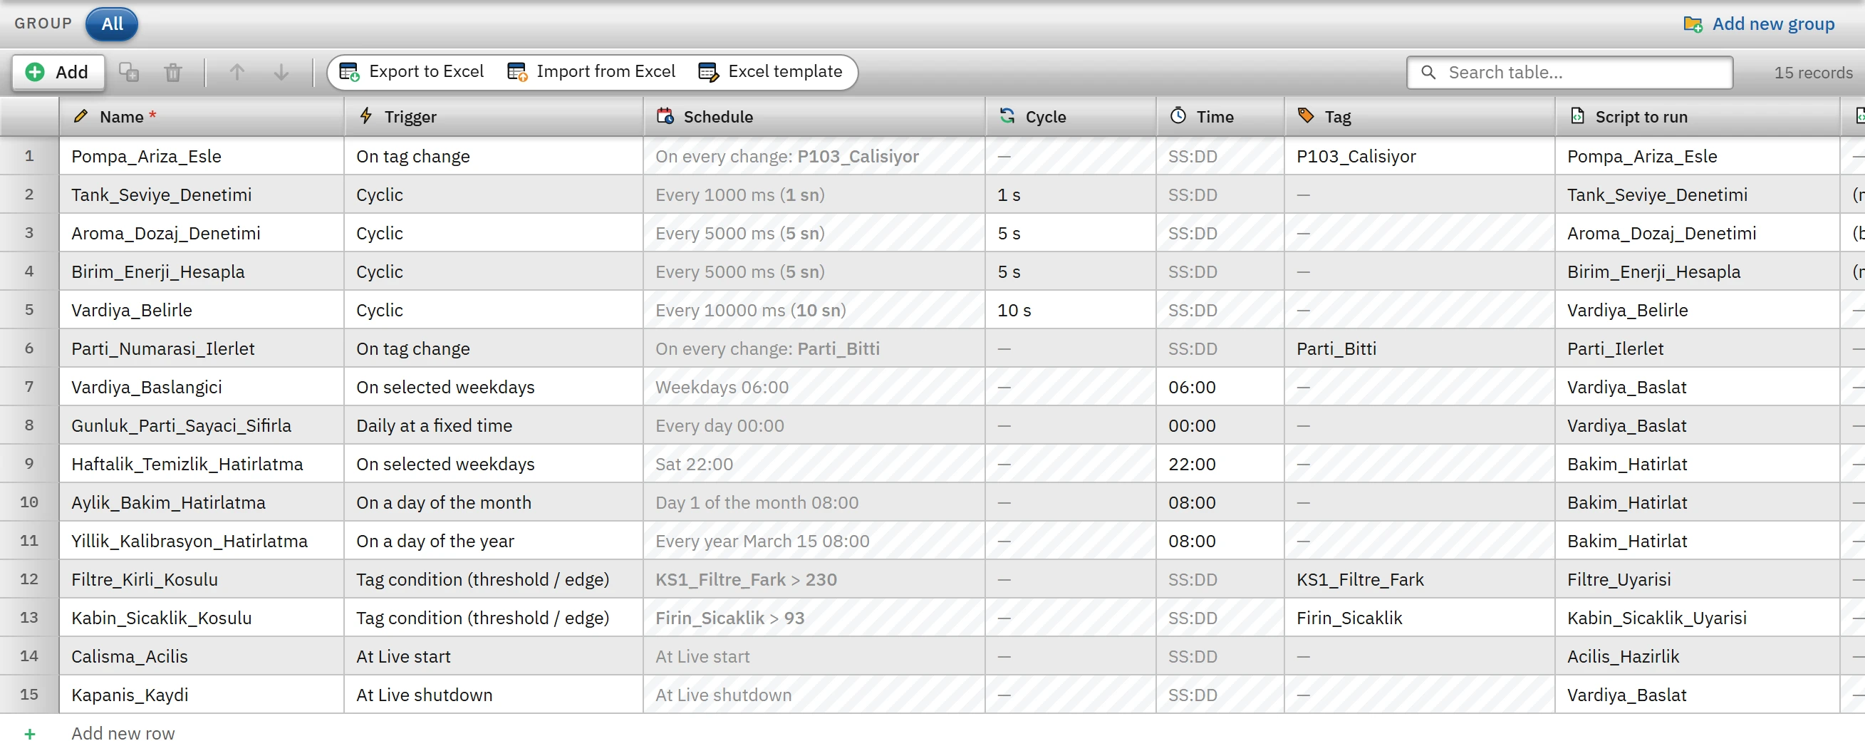Select row number 15 header
1865x741 pixels.
(29, 694)
